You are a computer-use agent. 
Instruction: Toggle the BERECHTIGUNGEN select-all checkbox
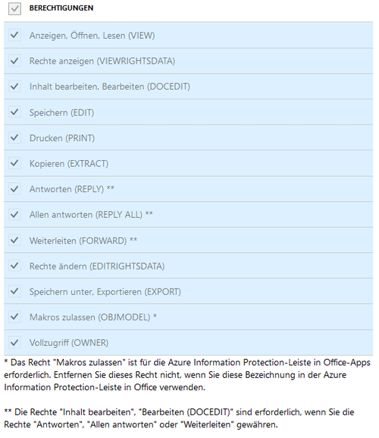(x=14, y=8)
